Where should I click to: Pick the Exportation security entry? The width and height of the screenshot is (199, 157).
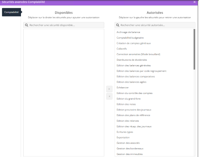123,137
